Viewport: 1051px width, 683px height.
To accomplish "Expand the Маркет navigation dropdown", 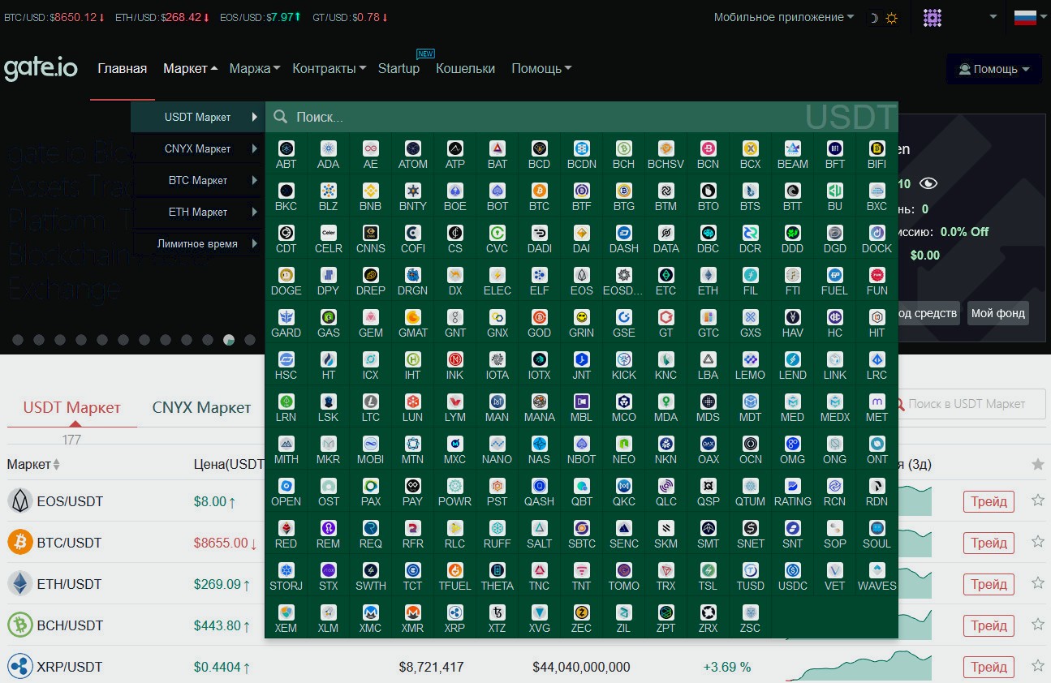I will click(x=190, y=69).
